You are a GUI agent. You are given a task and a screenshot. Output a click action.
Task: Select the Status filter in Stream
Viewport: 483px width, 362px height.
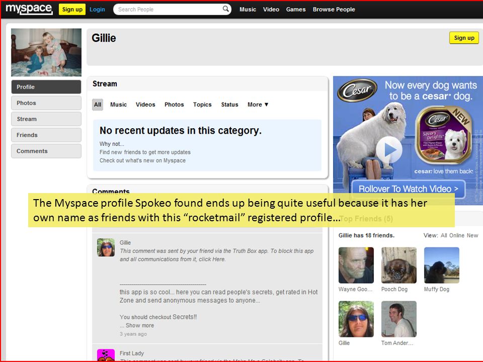229,105
